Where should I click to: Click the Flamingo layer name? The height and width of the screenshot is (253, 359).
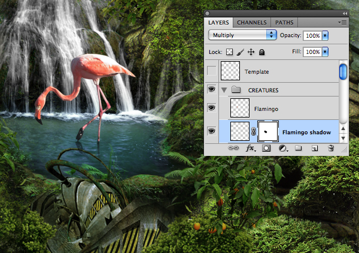pyautogui.click(x=266, y=109)
